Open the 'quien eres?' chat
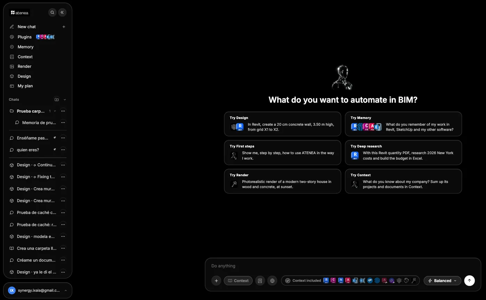This screenshot has width=486, height=300. [x=28, y=150]
